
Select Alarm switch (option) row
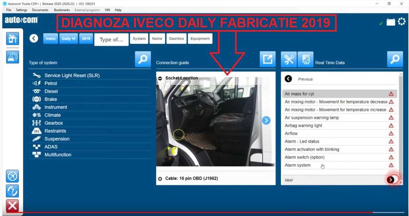point(339,157)
